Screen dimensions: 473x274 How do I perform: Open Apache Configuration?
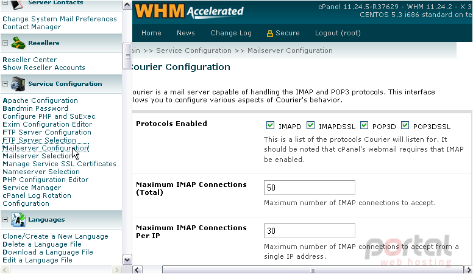tap(40, 100)
